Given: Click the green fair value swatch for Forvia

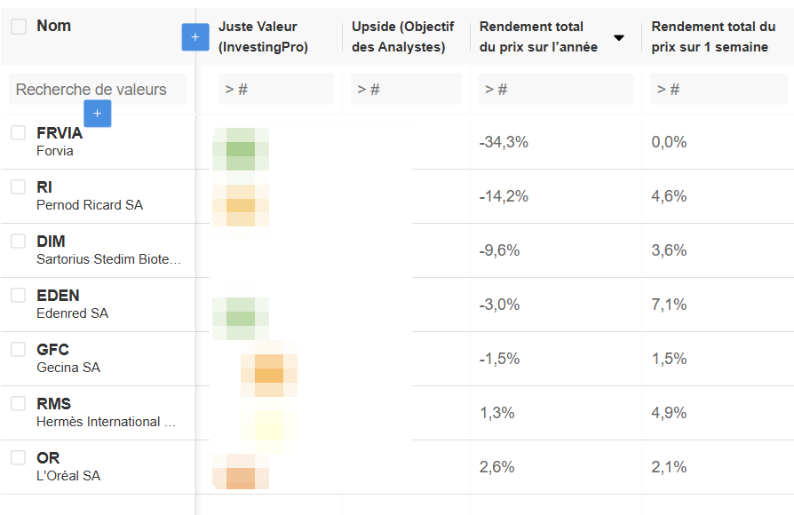Looking at the screenshot, I should pyautogui.click(x=241, y=149).
